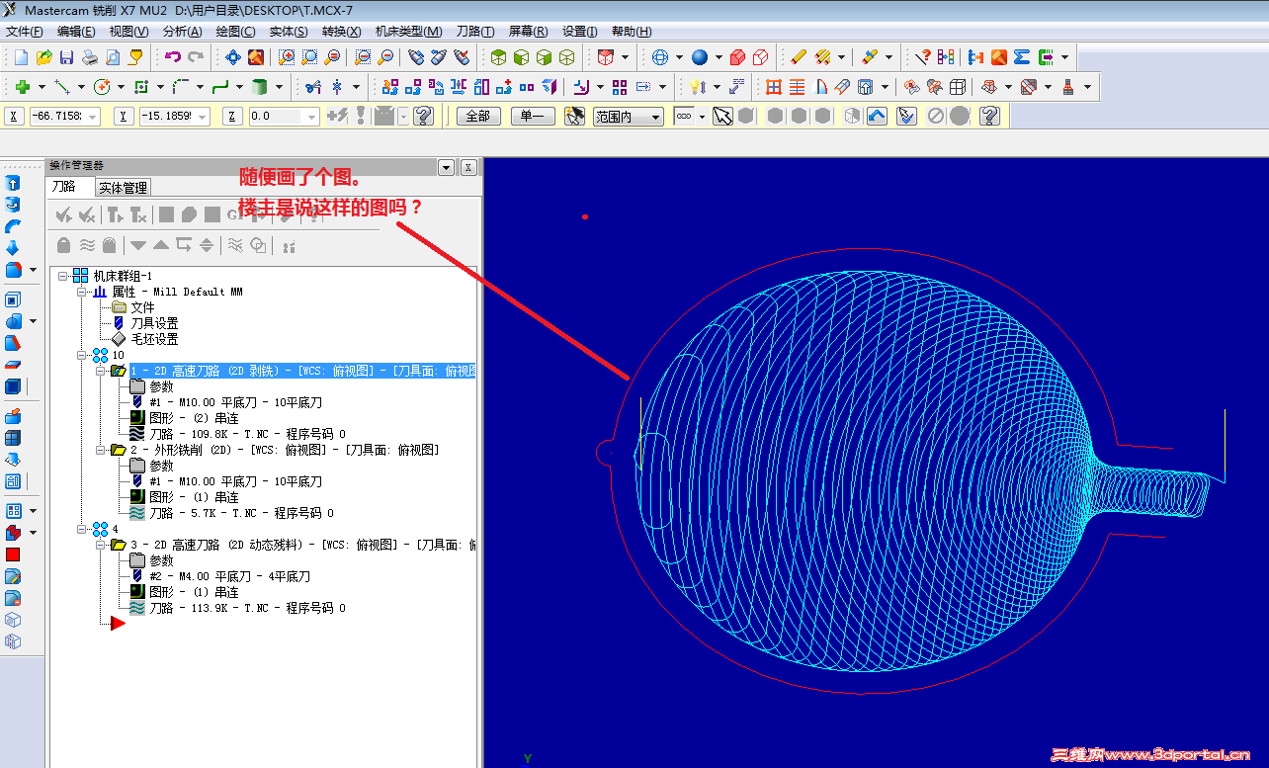Screen dimensions: 1269x768
Task: Undo the last action
Action: point(173,57)
